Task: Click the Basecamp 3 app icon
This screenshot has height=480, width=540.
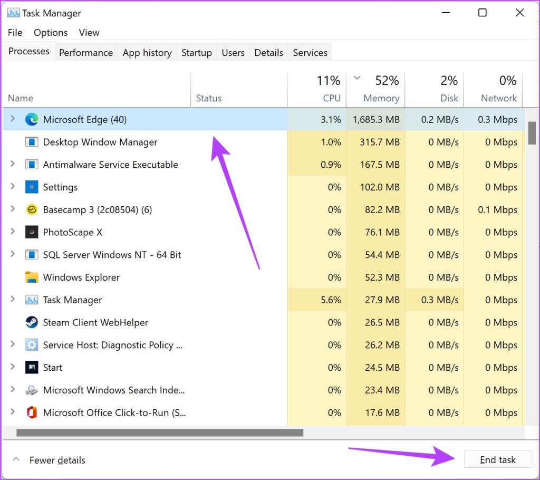Action: [32, 209]
